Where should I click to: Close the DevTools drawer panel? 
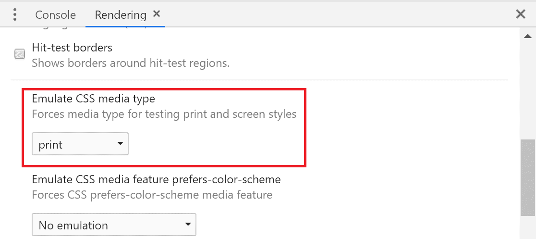520,14
